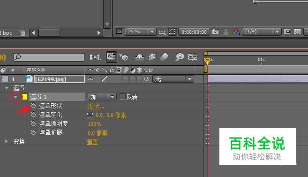308x177 pixels.
Task: Click the motion blur column header icon
Action: (x=126, y=70)
